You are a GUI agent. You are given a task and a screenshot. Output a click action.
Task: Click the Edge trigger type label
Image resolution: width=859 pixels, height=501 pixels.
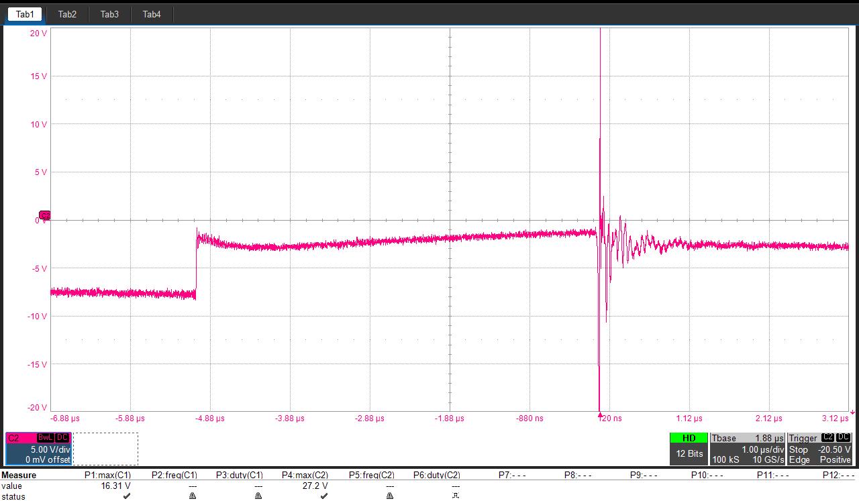click(x=799, y=459)
